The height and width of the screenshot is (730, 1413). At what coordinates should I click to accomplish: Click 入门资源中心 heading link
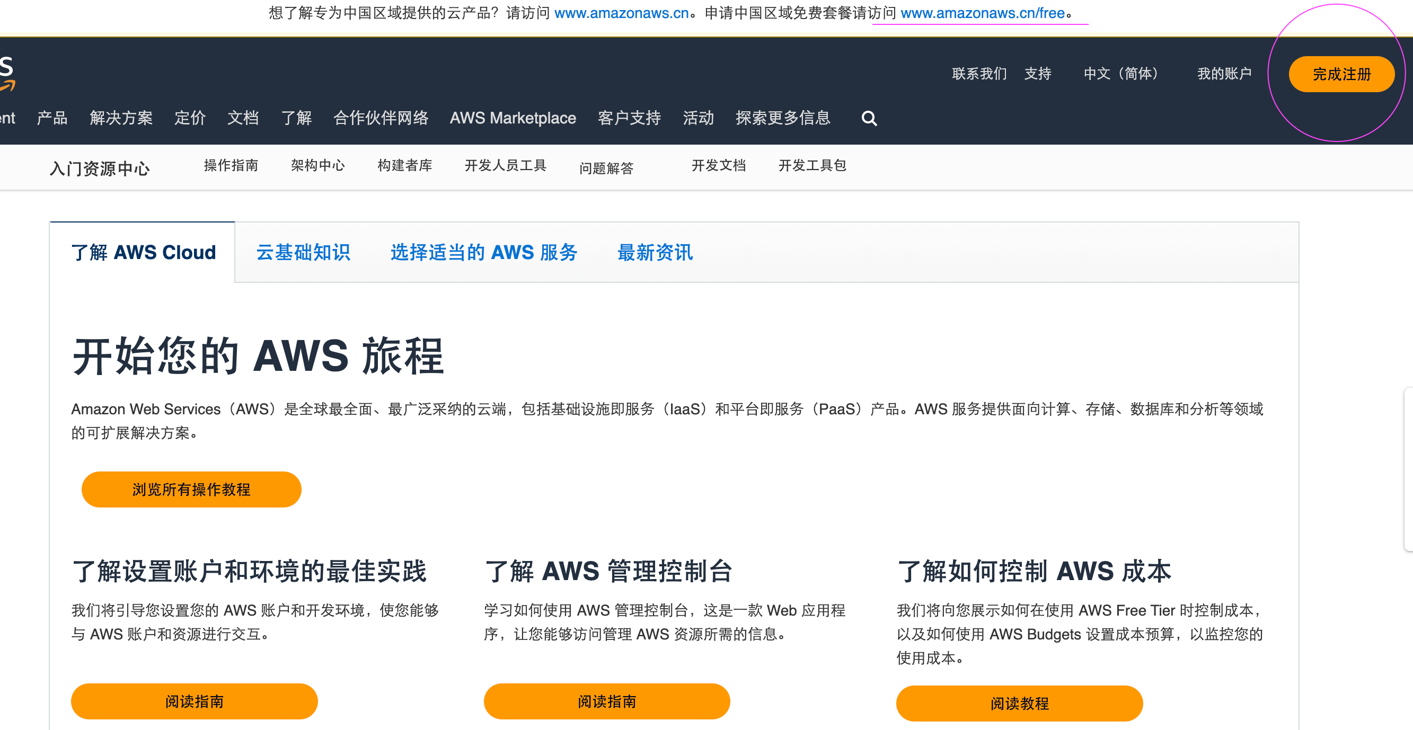click(99, 168)
